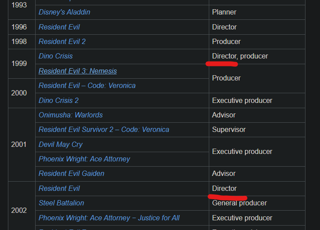320x230 pixels.
Task: Open the Devil May Cry link
Action: coord(61,144)
